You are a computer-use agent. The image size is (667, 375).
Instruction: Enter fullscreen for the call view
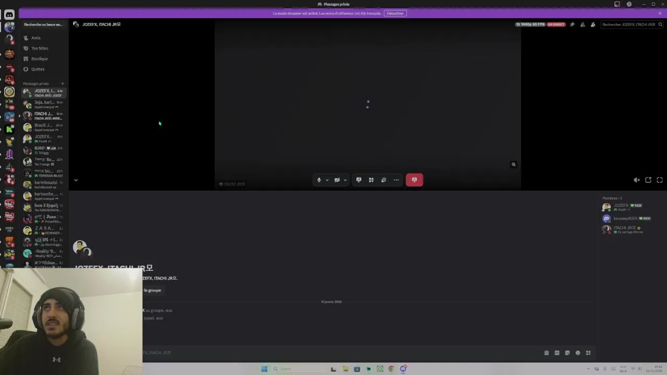click(x=660, y=180)
